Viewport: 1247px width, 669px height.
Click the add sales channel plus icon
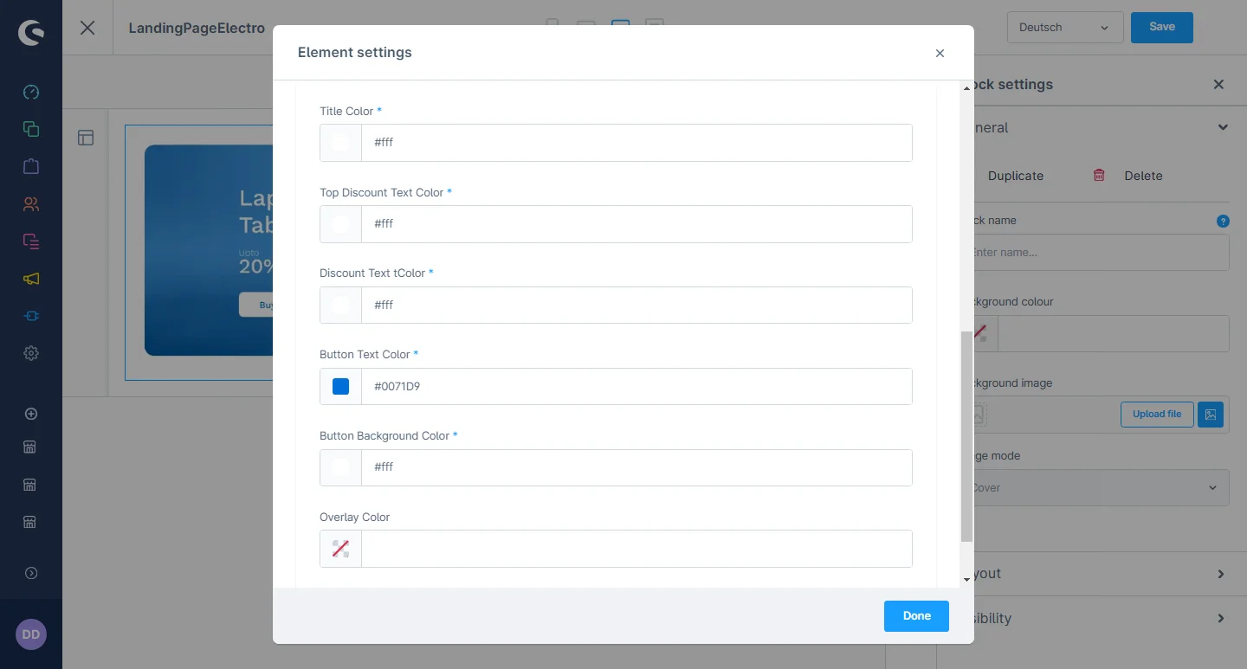(31, 414)
